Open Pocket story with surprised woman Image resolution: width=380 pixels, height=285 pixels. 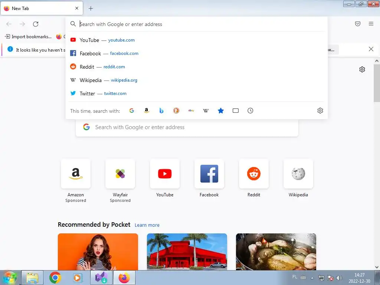click(x=98, y=252)
